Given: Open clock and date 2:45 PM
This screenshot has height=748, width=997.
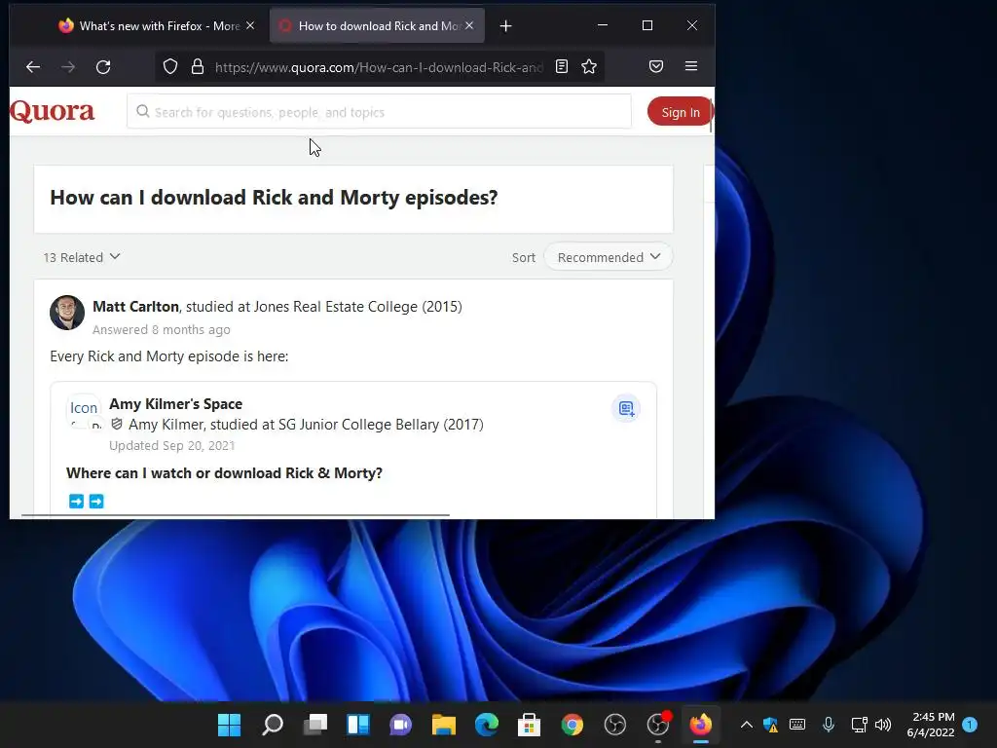Looking at the screenshot, I should pos(931,725).
